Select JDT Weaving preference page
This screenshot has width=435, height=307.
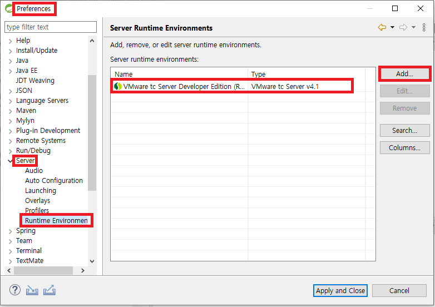[35, 81]
